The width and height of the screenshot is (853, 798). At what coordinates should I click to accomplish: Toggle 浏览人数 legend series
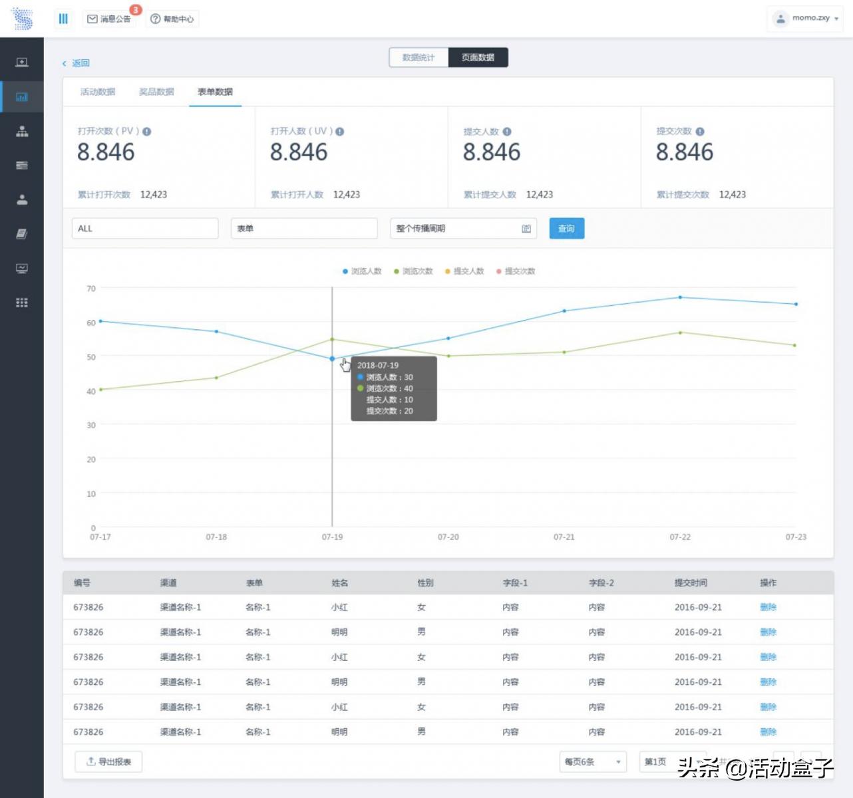(362, 271)
